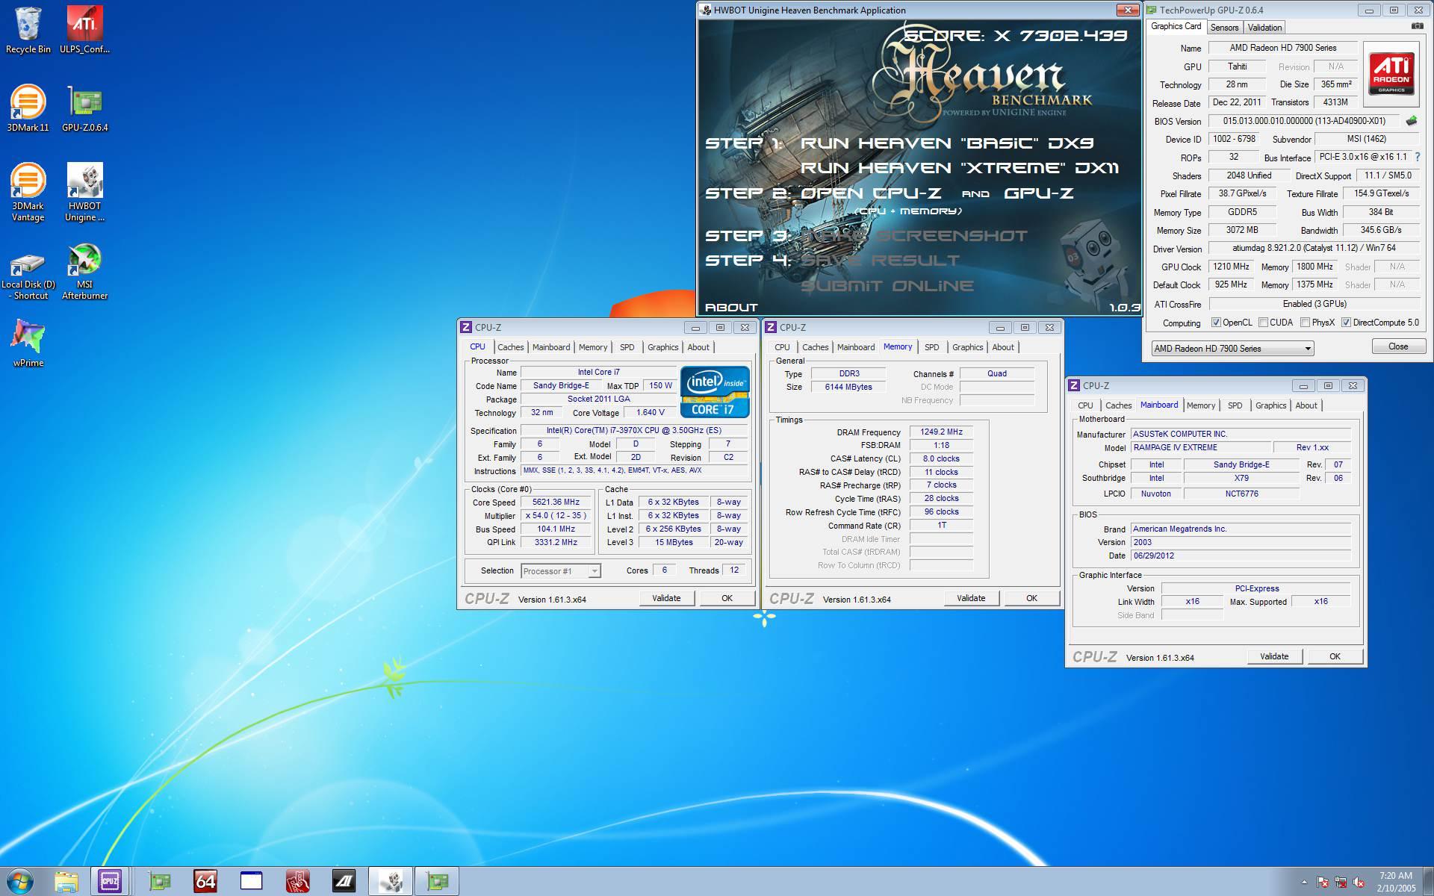
Task: Select CPU-Z taskbar button
Action: (x=111, y=882)
